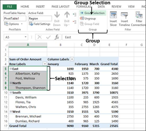Click the Collapse Field minus icon

click(x=75, y=22)
